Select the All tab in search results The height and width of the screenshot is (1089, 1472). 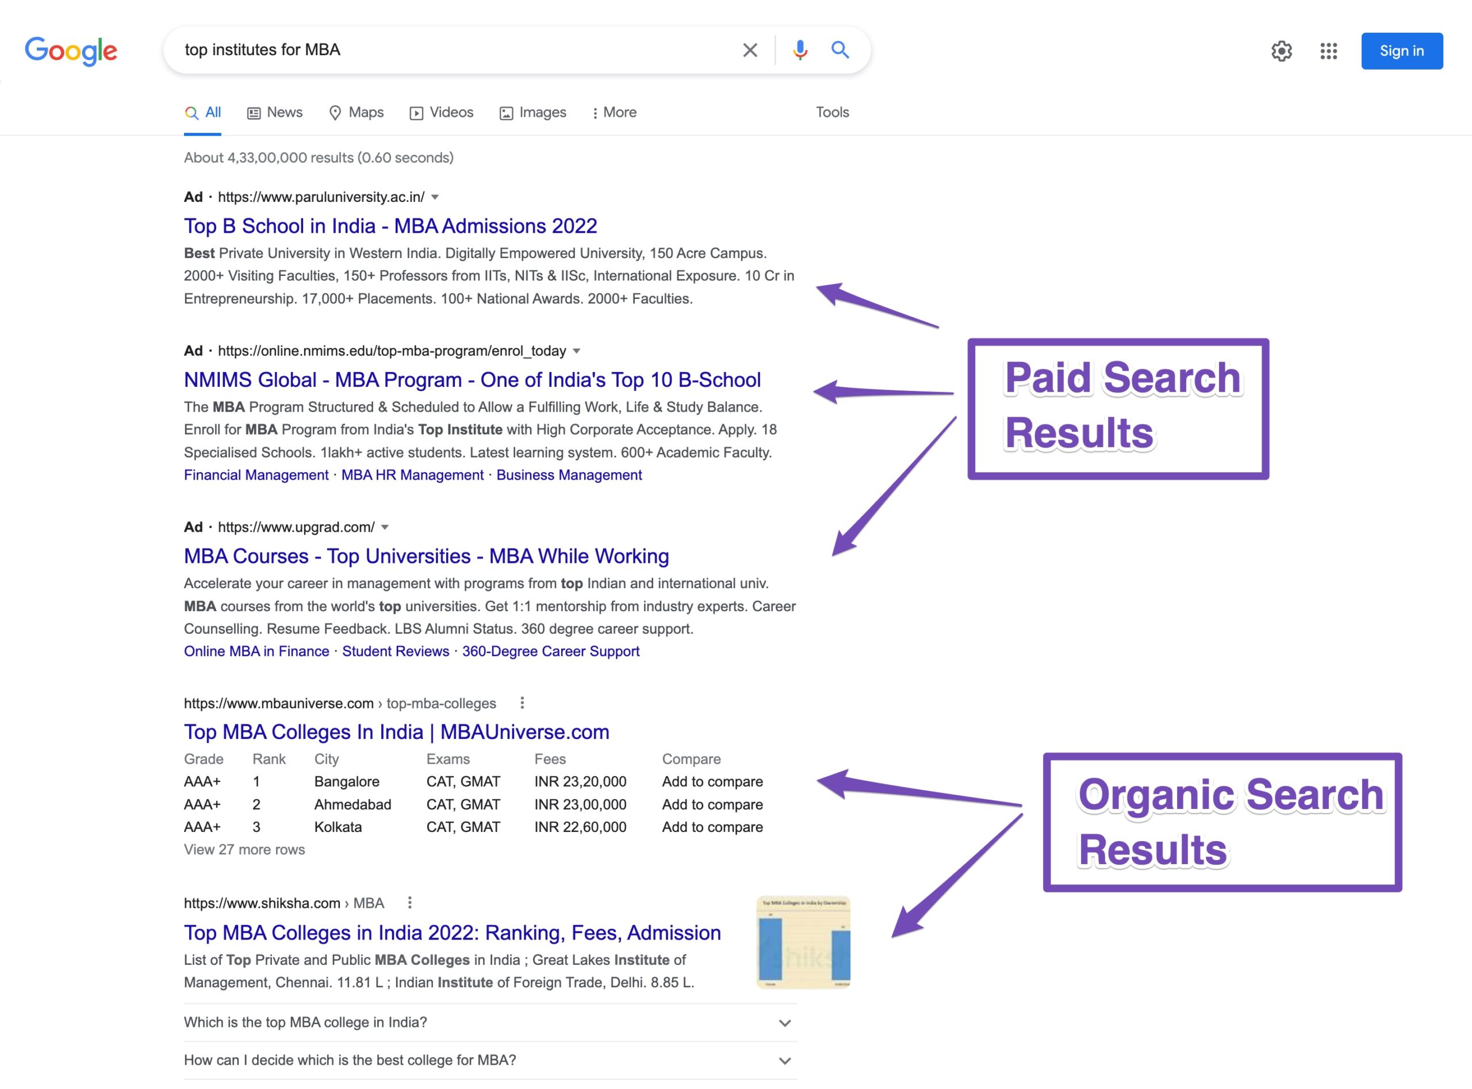coord(202,112)
